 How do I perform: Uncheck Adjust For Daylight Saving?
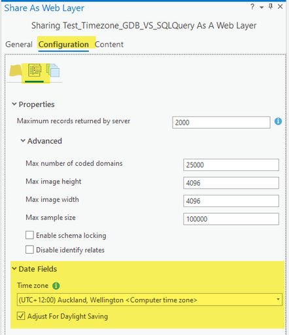click(x=21, y=316)
